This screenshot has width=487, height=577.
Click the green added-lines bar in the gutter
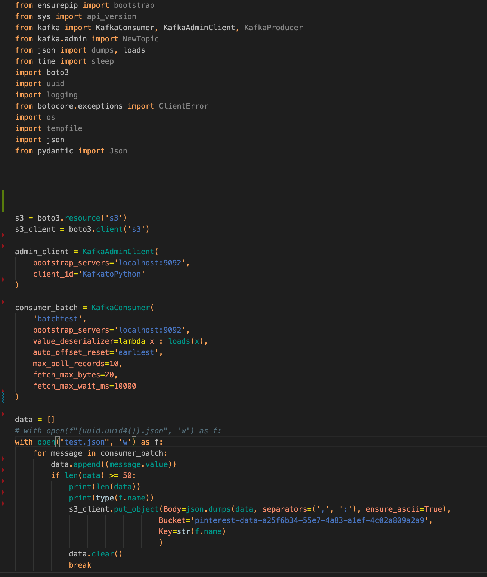click(2, 200)
